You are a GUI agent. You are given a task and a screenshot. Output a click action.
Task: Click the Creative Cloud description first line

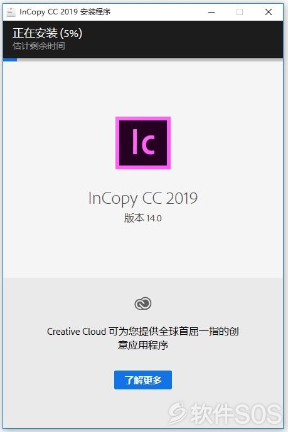pos(143,332)
